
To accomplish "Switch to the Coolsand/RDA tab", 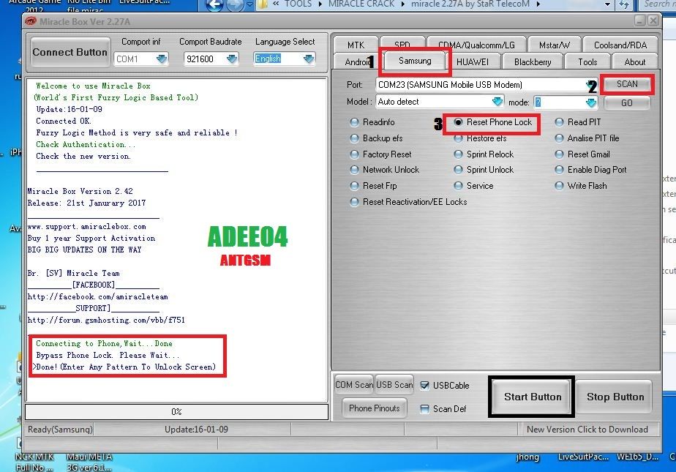I will click(x=620, y=45).
